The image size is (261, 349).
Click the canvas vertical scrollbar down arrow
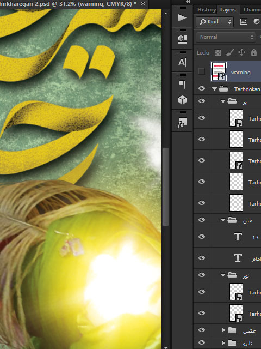pos(165,347)
